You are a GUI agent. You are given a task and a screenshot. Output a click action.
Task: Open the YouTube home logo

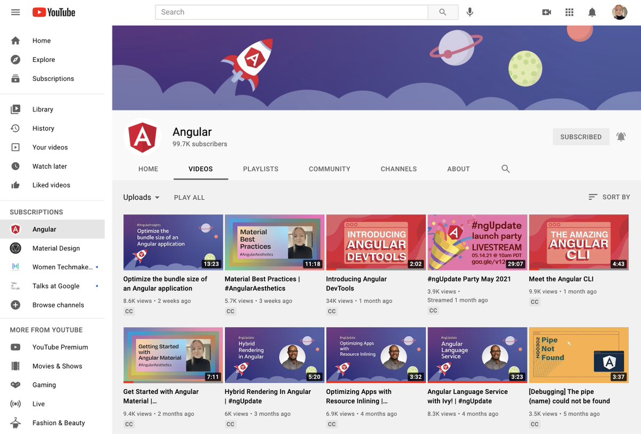[53, 12]
